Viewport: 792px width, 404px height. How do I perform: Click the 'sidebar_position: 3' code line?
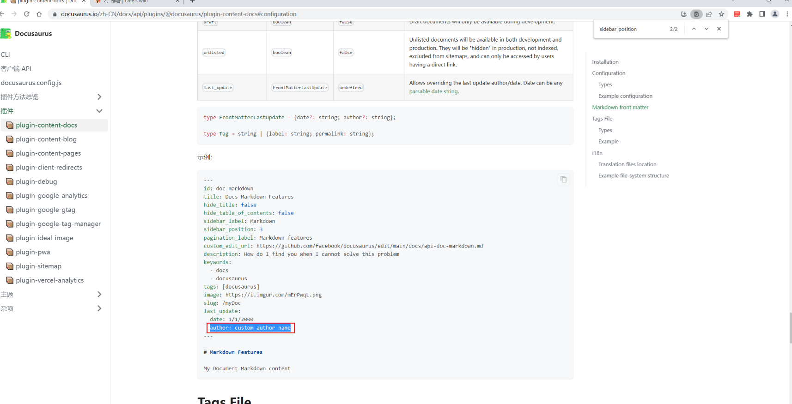233,229
